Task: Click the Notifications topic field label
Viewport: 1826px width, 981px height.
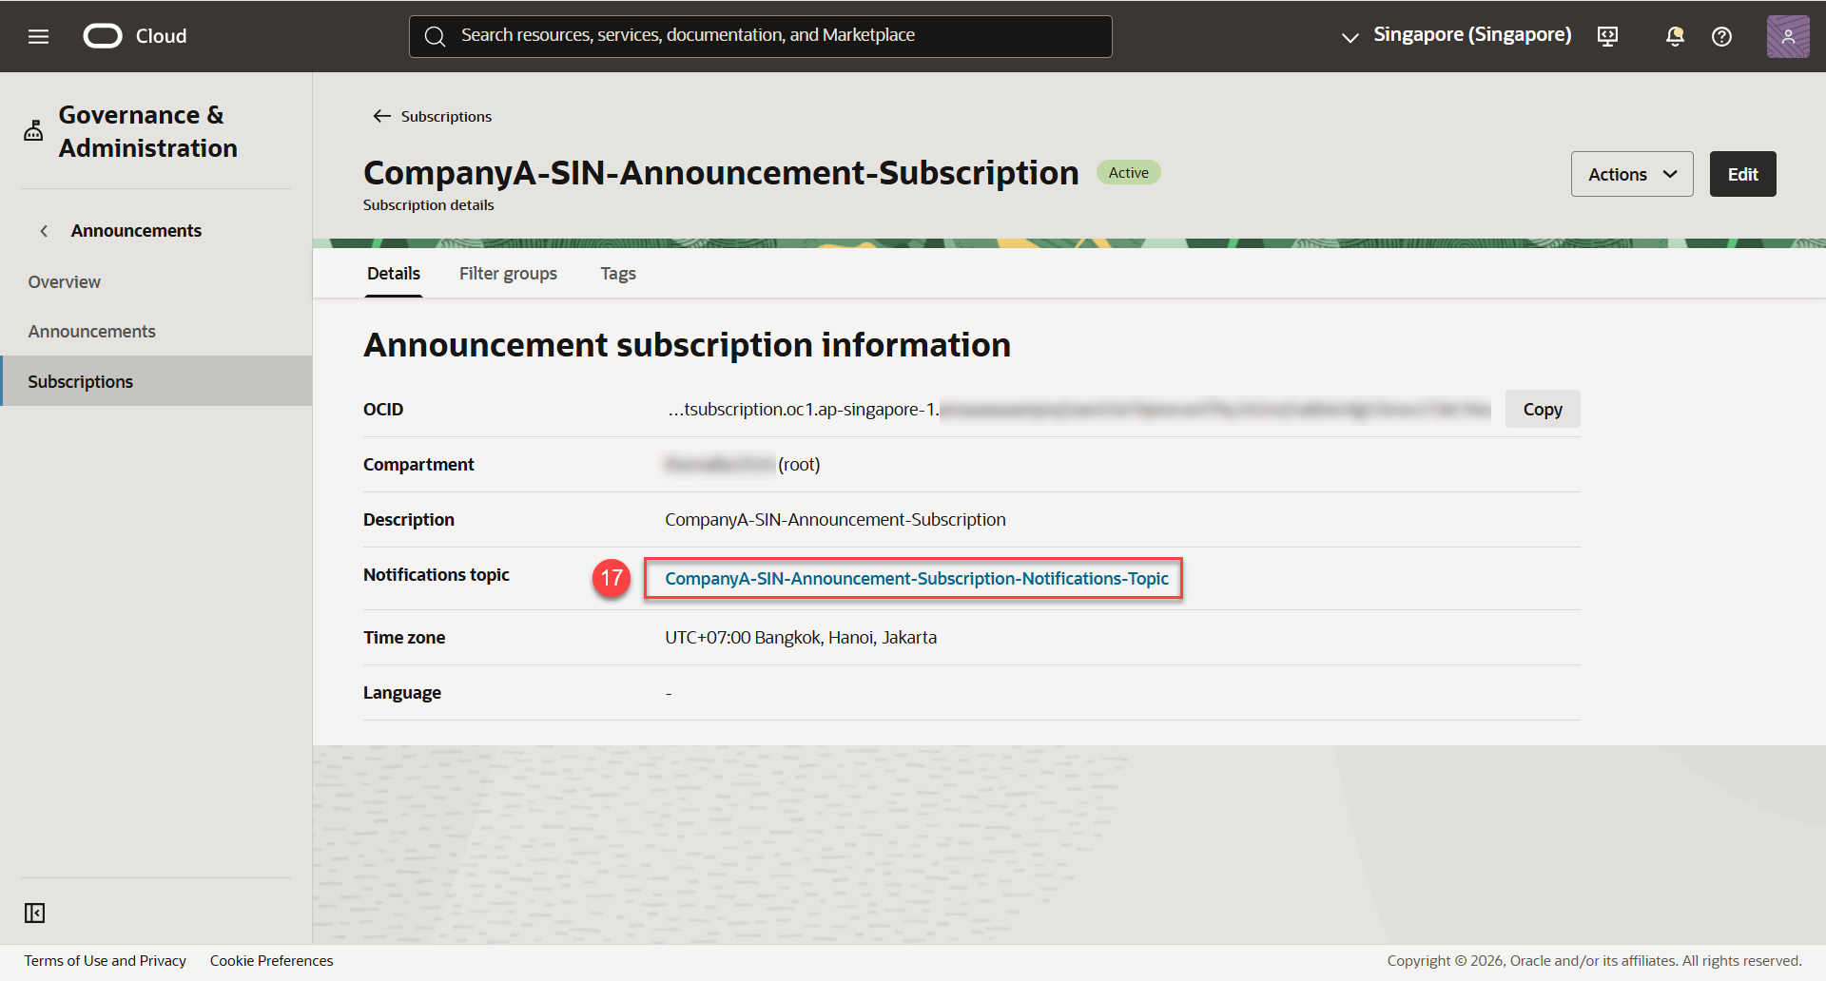Action: 437,575
